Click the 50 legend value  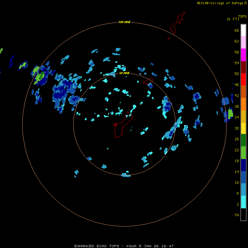coord(237,74)
